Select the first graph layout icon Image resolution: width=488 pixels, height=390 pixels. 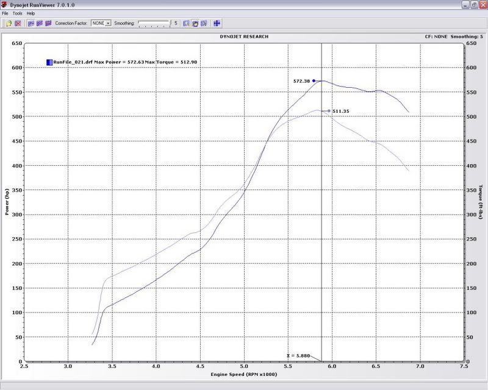tap(31, 23)
